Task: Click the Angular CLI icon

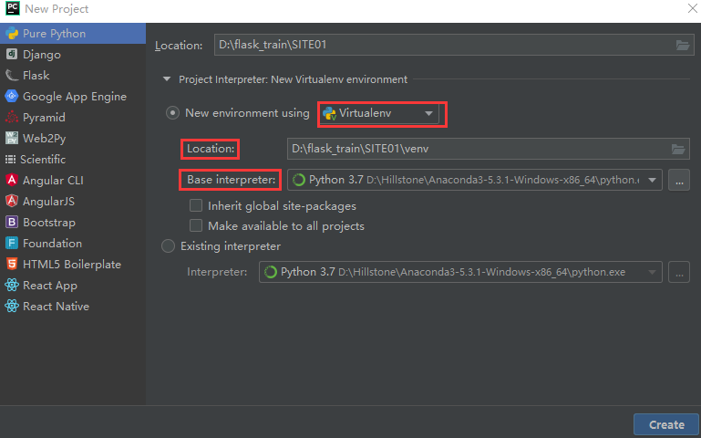Action: (x=12, y=181)
